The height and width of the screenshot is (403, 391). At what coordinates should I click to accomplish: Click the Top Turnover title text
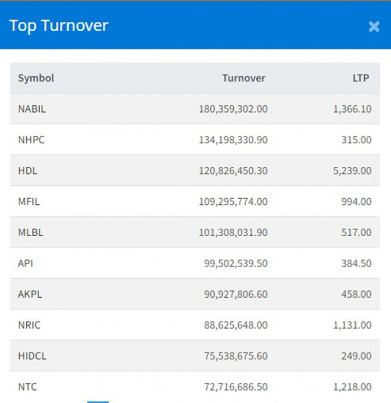click(x=59, y=25)
